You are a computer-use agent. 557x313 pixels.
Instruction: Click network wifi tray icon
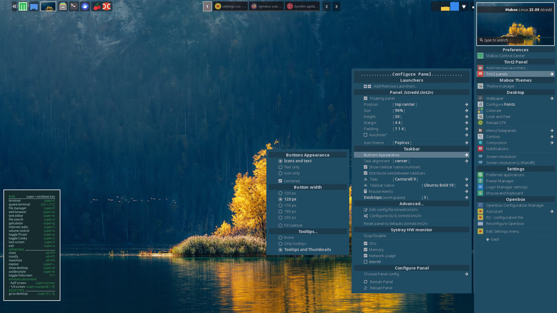[x=464, y=6]
